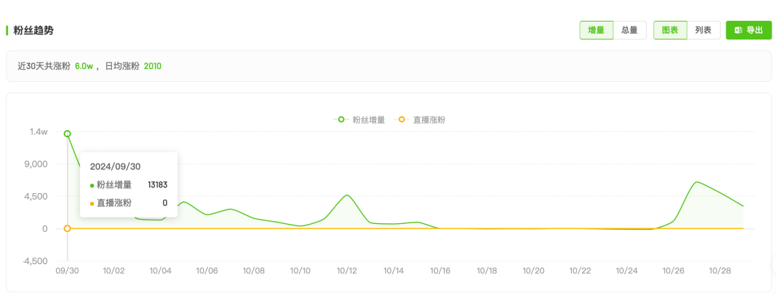Select the 图表 display mode
The width and height of the screenshot is (776, 295).
670,30
